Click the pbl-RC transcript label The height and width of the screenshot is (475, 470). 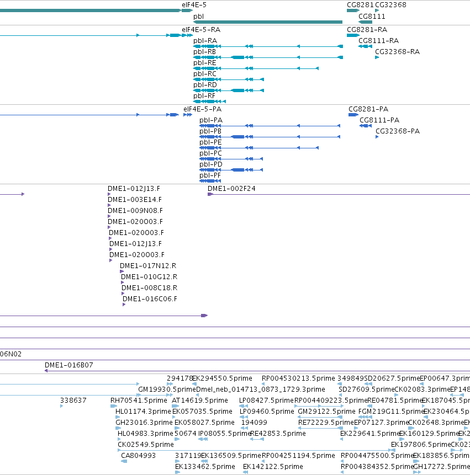[205, 74]
